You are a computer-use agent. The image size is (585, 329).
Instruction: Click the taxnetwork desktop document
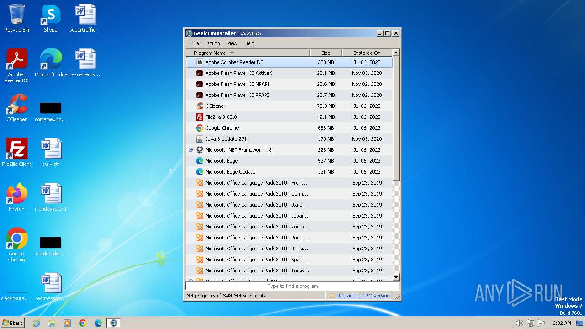point(85,63)
